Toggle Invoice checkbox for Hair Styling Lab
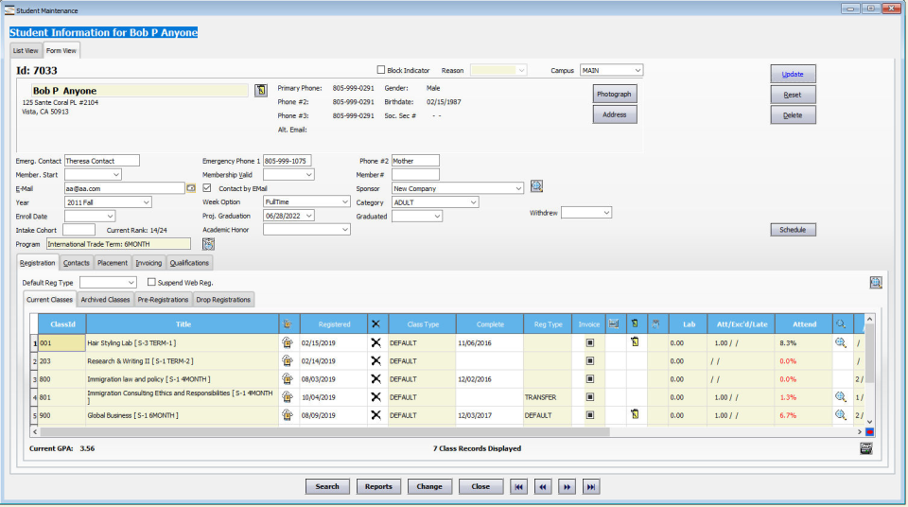The image size is (908, 507). click(589, 342)
